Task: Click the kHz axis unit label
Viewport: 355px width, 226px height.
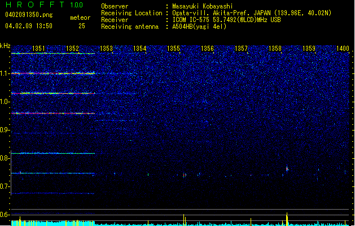Action: pos(5,46)
